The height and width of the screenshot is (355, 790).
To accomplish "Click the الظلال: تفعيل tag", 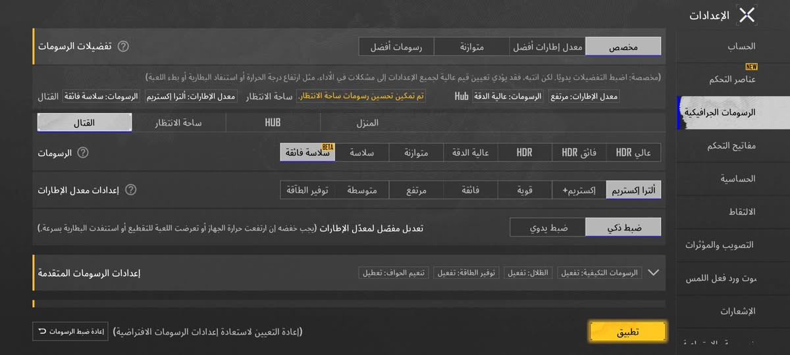I will pyautogui.click(x=528, y=272).
